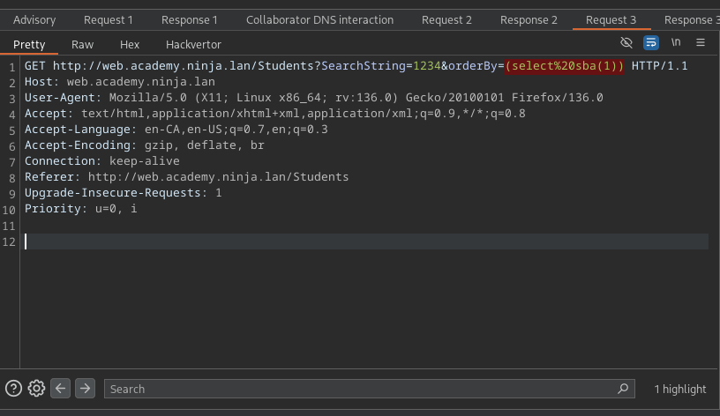720x416 pixels.
Task: Click the '1 highlight' status text
Action: pos(680,389)
